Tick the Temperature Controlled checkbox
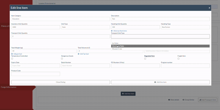The width and height of the screenshot is (220, 110). (12, 58)
